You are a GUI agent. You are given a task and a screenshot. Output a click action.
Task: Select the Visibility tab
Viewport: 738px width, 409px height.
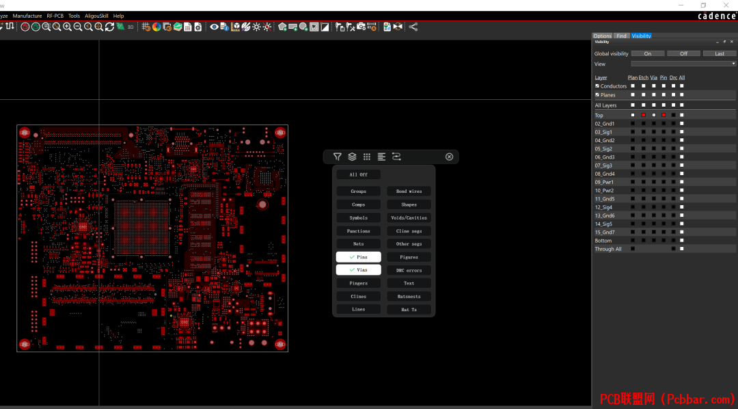(x=641, y=36)
